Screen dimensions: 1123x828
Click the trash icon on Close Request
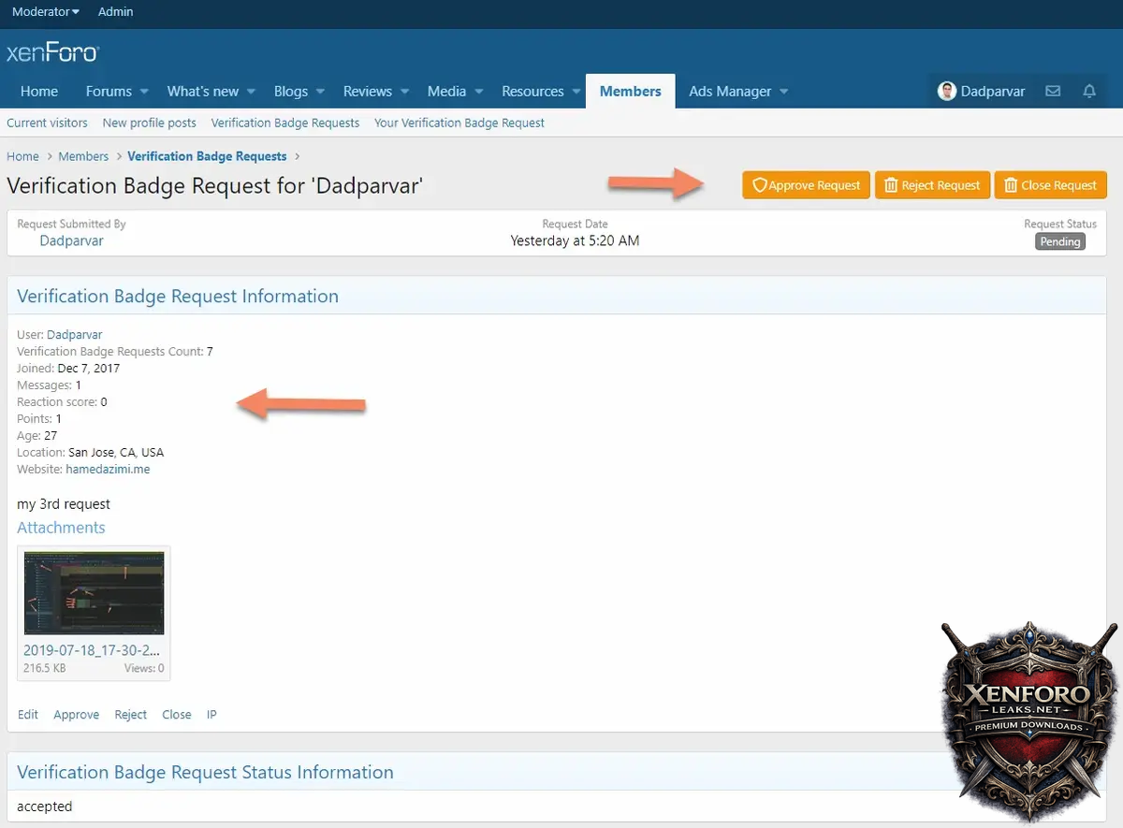pos(1011,185)
